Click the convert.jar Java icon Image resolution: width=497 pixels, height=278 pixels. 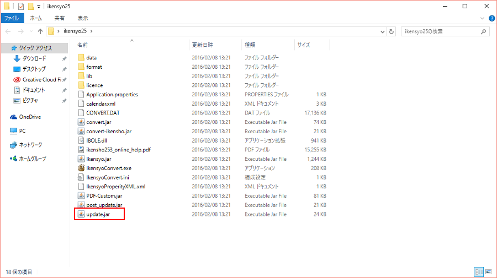click(x=81, y=122)
